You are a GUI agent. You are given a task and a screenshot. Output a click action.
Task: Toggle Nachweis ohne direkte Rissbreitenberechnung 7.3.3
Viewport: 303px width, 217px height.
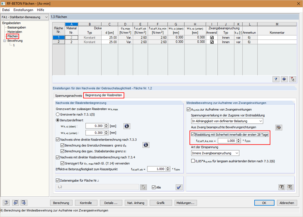tap(57, 140)
